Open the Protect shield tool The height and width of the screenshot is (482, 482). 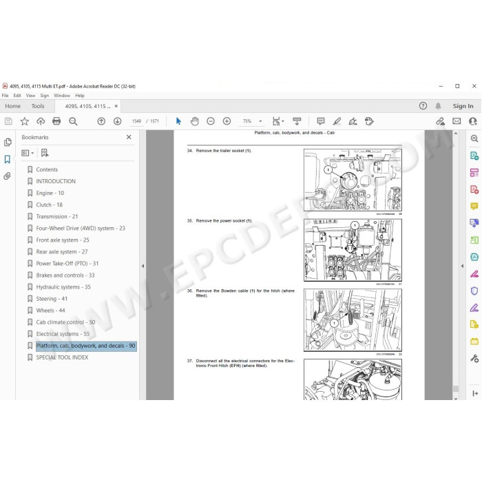(474, 291)
